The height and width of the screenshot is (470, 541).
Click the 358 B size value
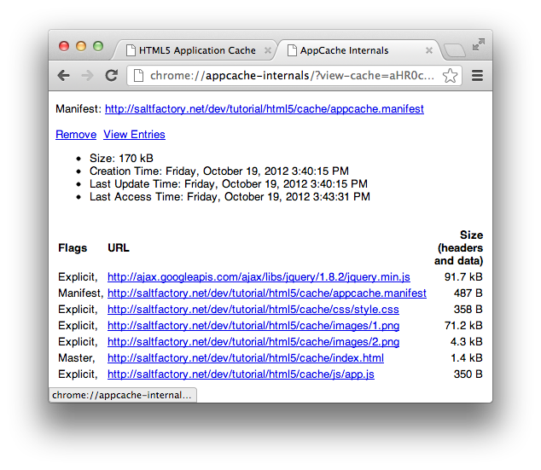point(468,310)
